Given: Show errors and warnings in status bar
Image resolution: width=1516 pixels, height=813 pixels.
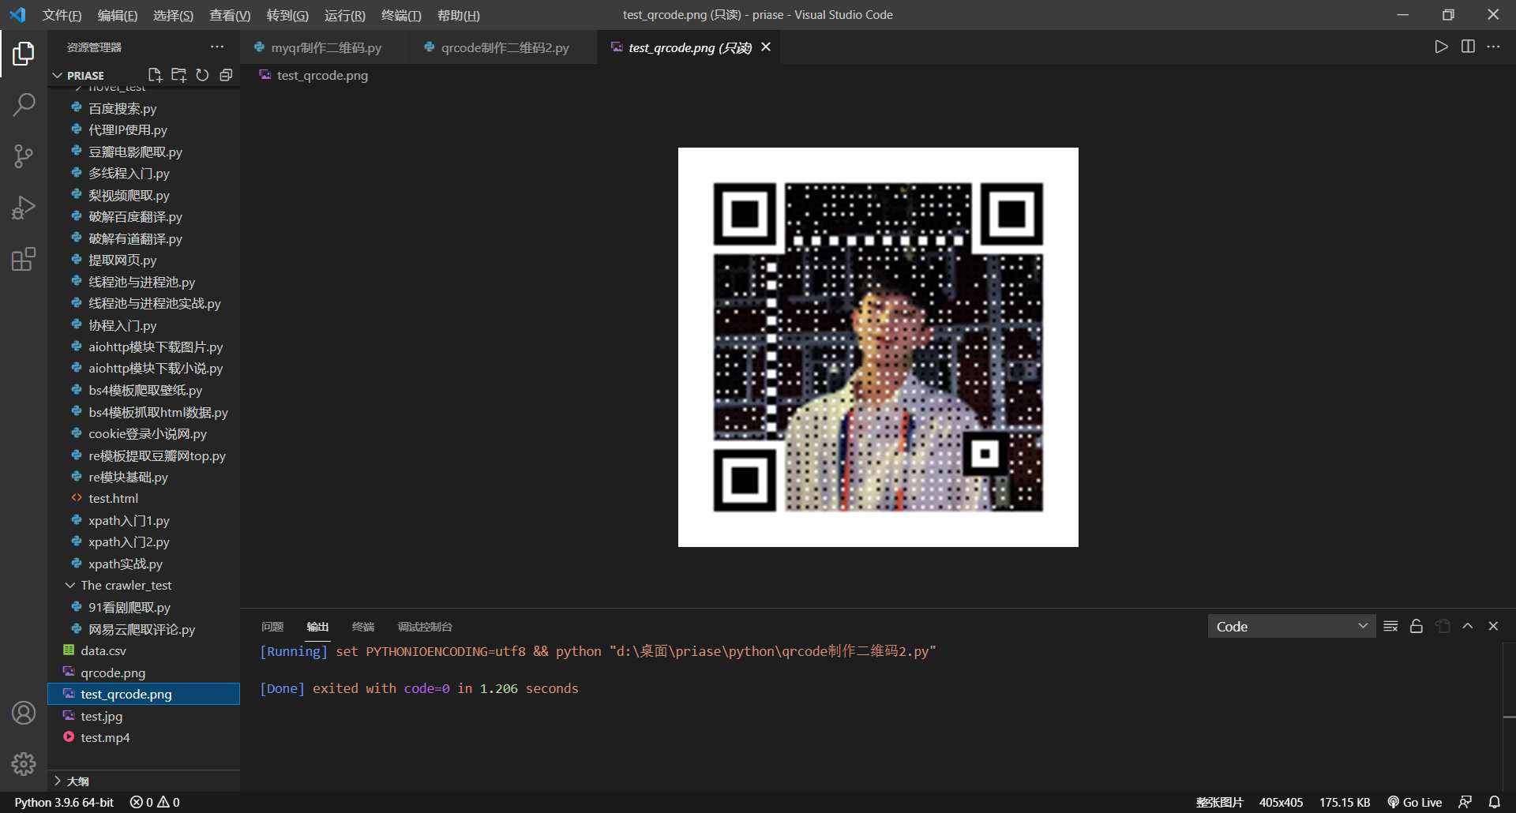Looking at the screenshot, I should pyautogui.click(x=155, y=802).
